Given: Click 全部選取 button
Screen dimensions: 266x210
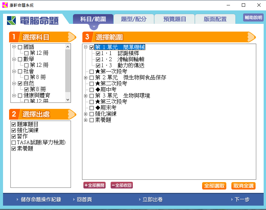Looking at the screenshot, I should click(214, 186).
